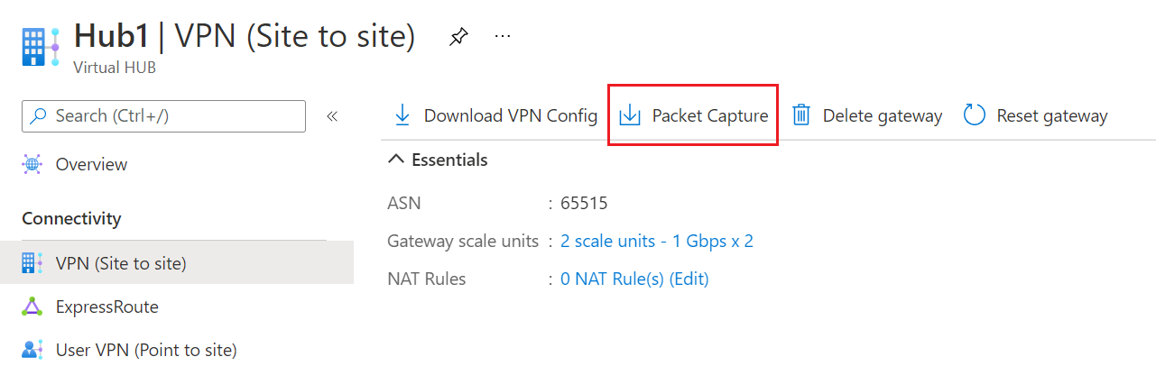
Task: Open the more options ellipsis menu
Action: point(503,37)
